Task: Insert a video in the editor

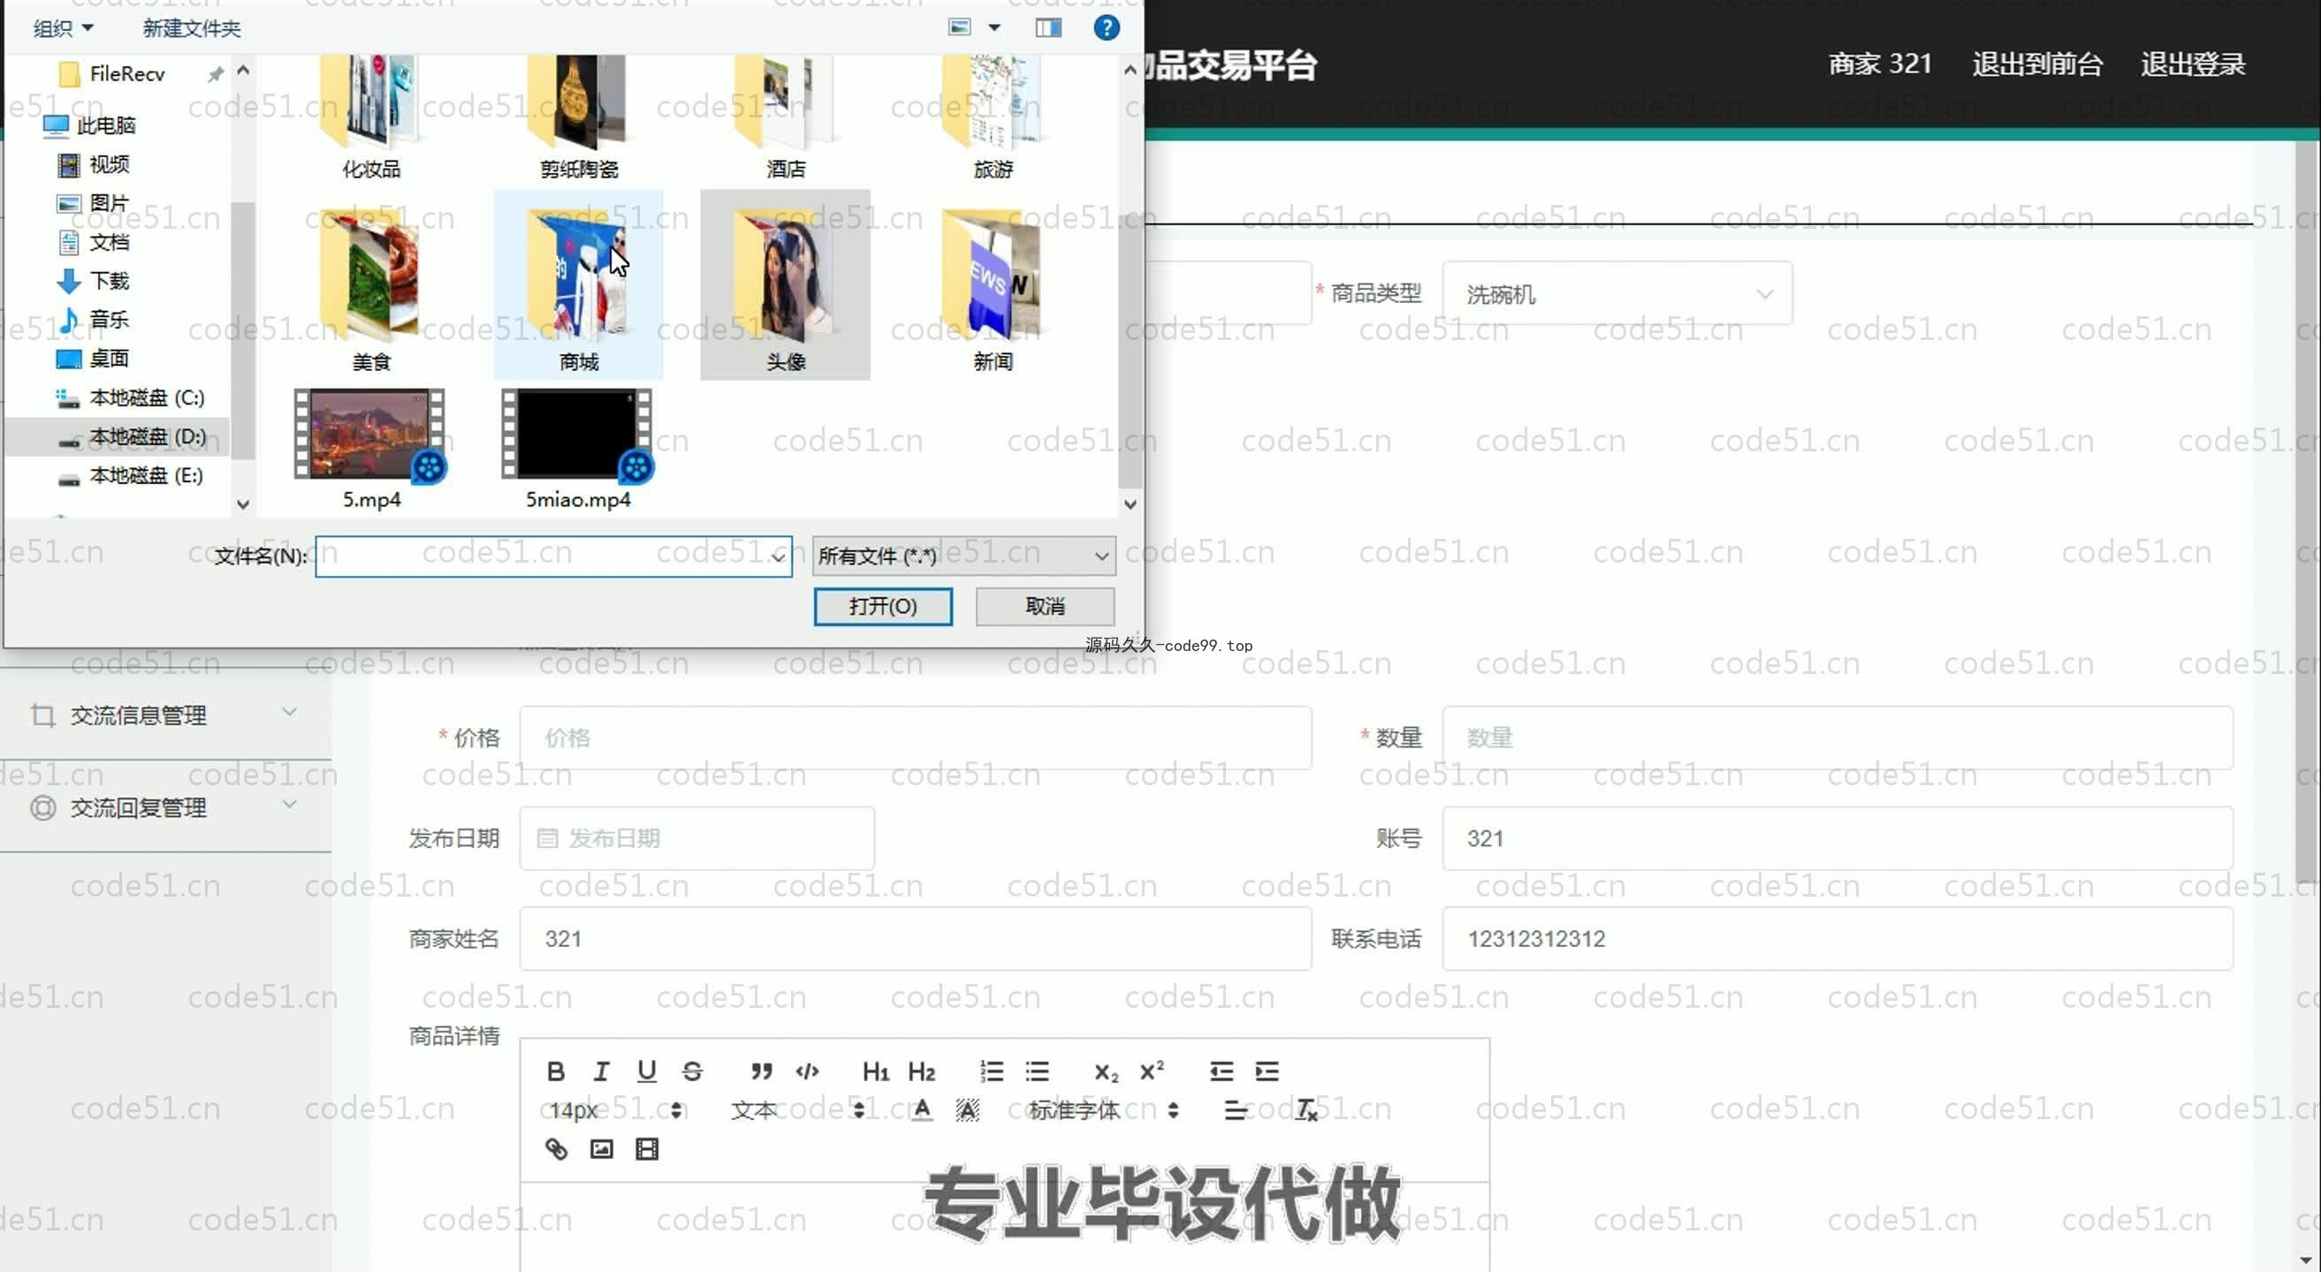Action: point(647,1148)
